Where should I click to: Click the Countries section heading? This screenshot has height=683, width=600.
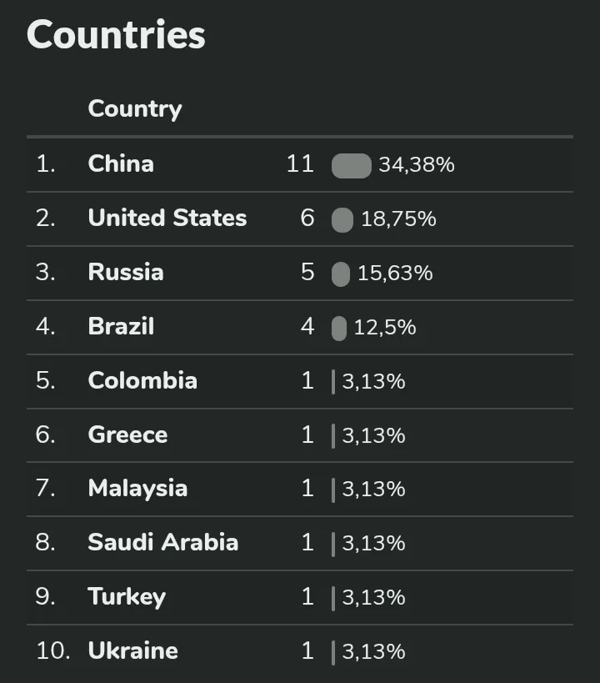click(116, 35)
